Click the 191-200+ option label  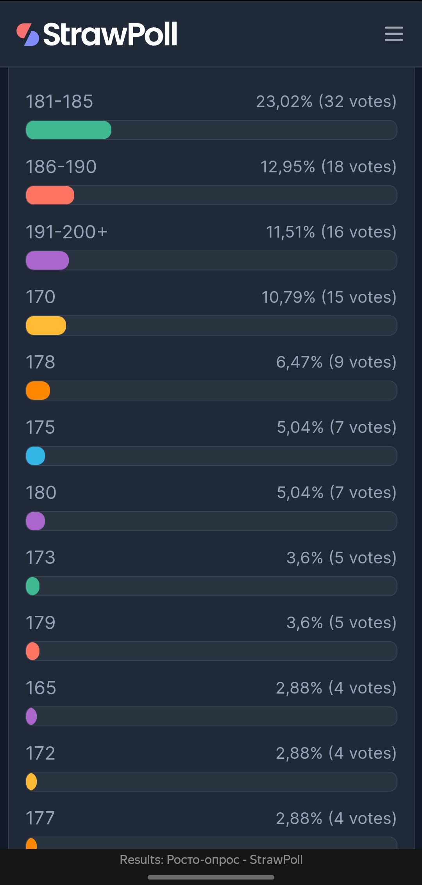pyautogui.click(x=66, y=232)
